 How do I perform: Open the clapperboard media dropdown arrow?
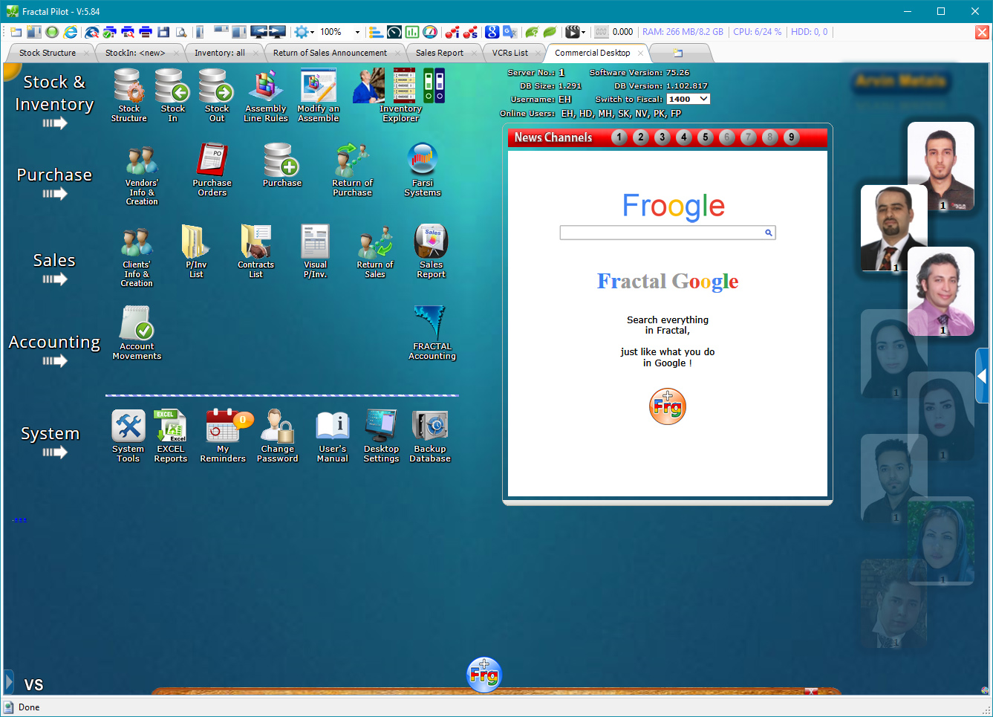(583, 32)
